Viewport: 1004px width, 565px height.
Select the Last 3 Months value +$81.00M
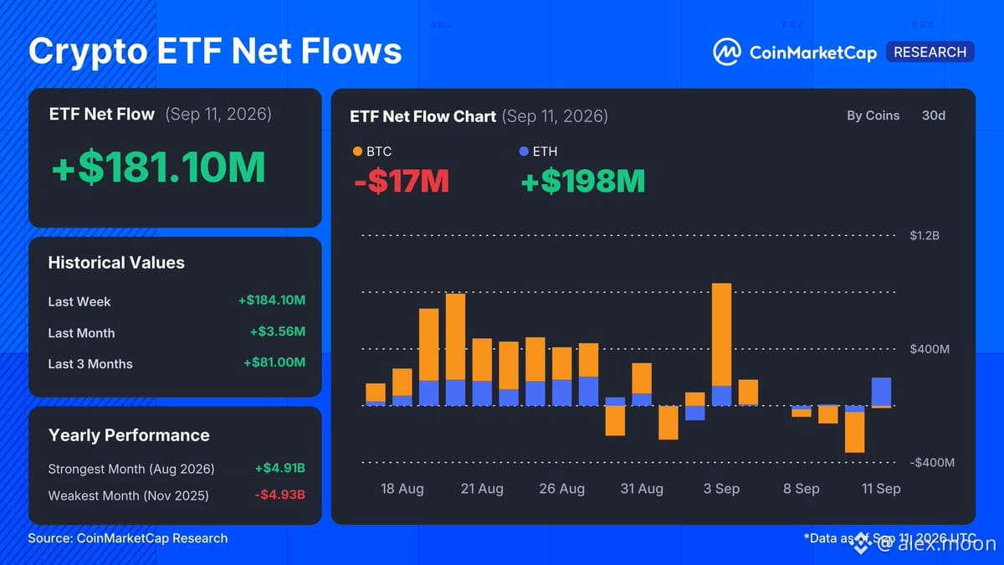click(274, 362)
